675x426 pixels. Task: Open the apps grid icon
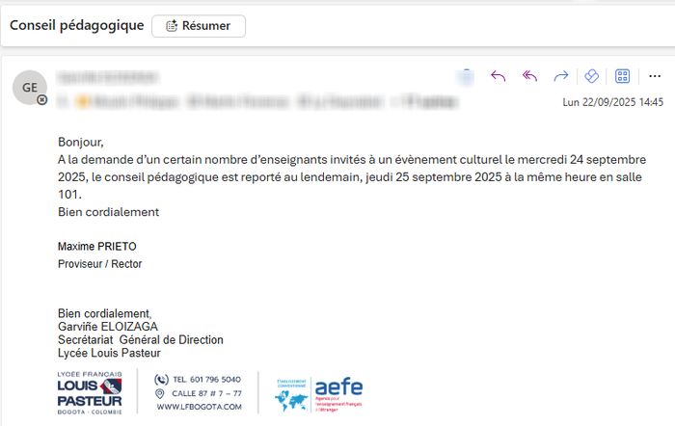[623, 76]
